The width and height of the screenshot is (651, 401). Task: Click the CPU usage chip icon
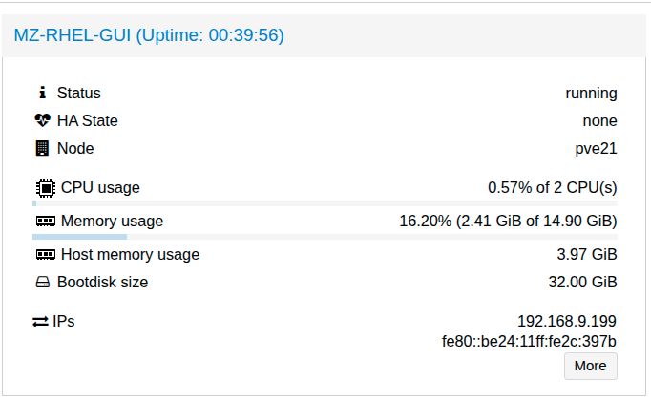[44, 187]
